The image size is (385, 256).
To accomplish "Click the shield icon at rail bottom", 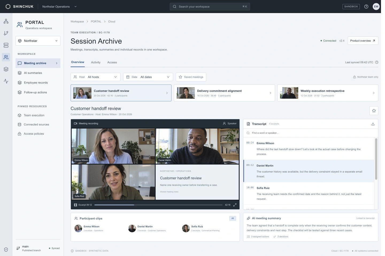I will [6, 250].
